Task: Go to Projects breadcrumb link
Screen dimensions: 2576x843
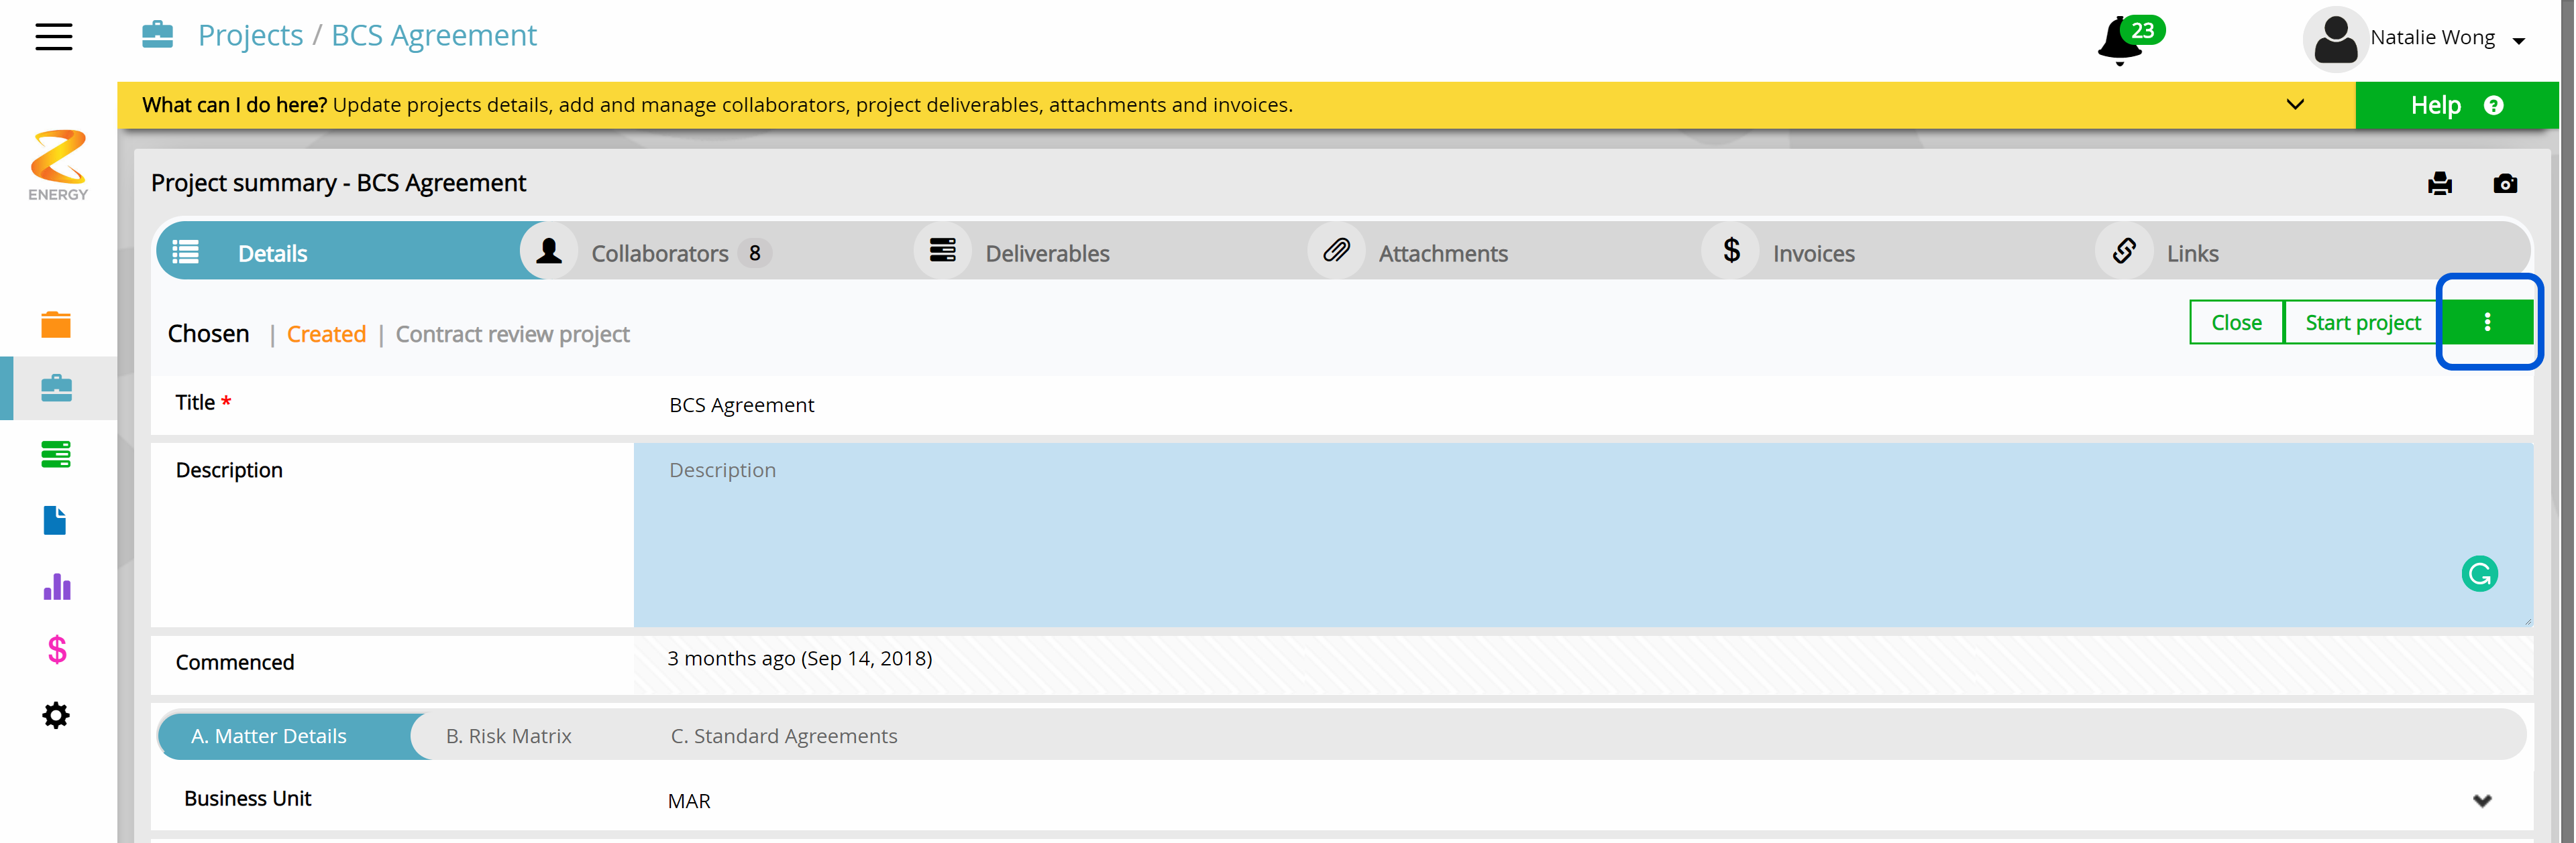Action: coord(250,35)
